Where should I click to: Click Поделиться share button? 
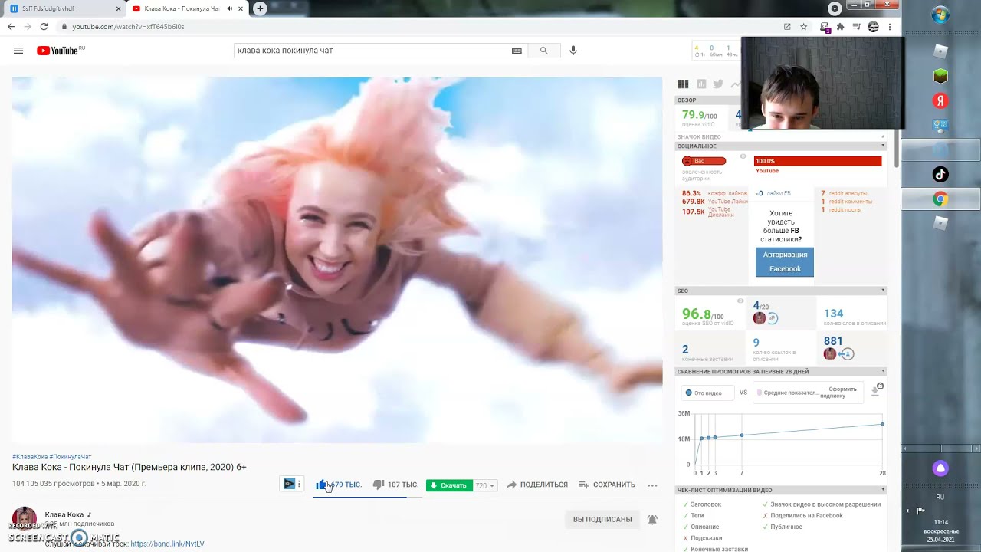tap(537, 485)
